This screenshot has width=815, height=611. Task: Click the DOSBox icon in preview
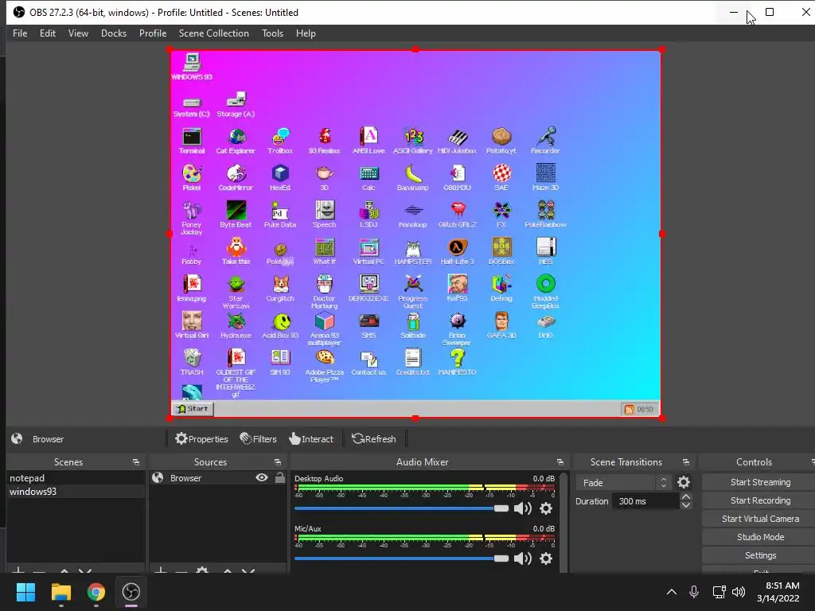(x=501, y=247)
